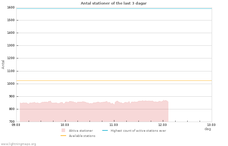
Task: Click the pink active stations area
Action: (94, 112)
